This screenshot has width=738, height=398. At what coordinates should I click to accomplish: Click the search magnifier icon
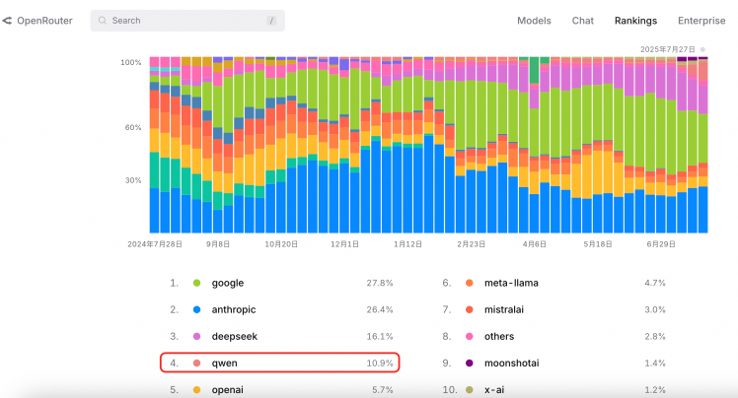point(103,21)
